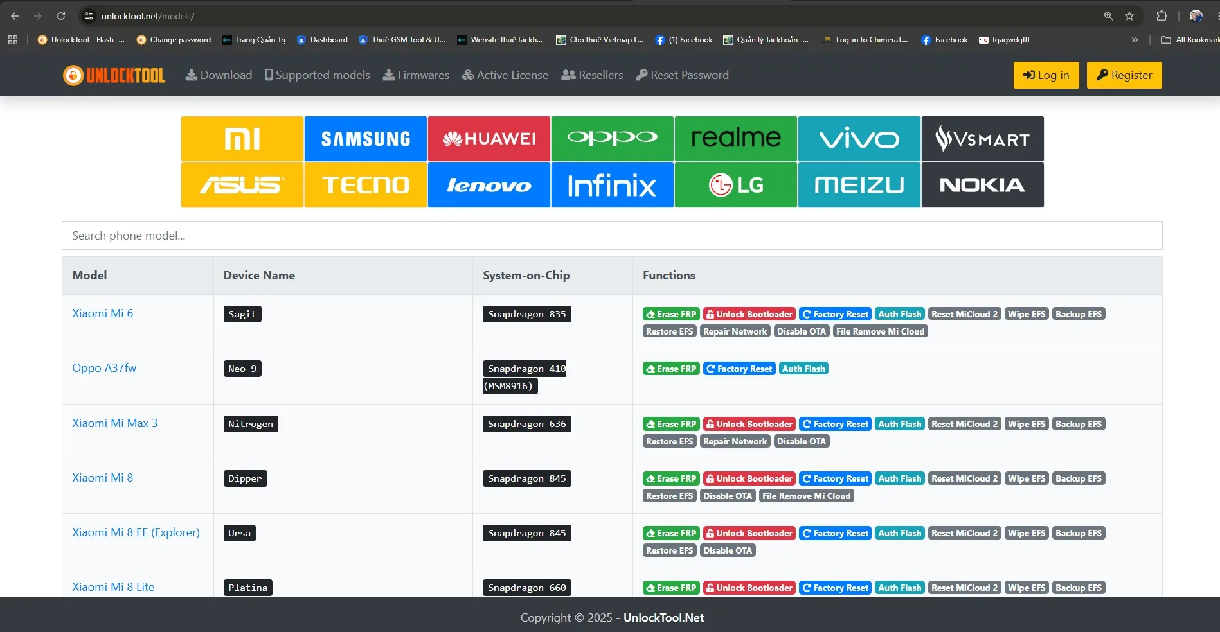Open the Xiaomi Mi 8 EE (Explorer) link
The height and width of the screenshot is (632, 1220).
[x=136, y=532]
